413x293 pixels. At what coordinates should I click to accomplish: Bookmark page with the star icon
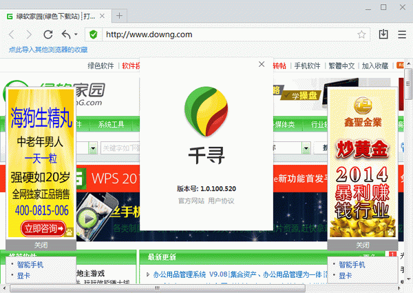361,34
